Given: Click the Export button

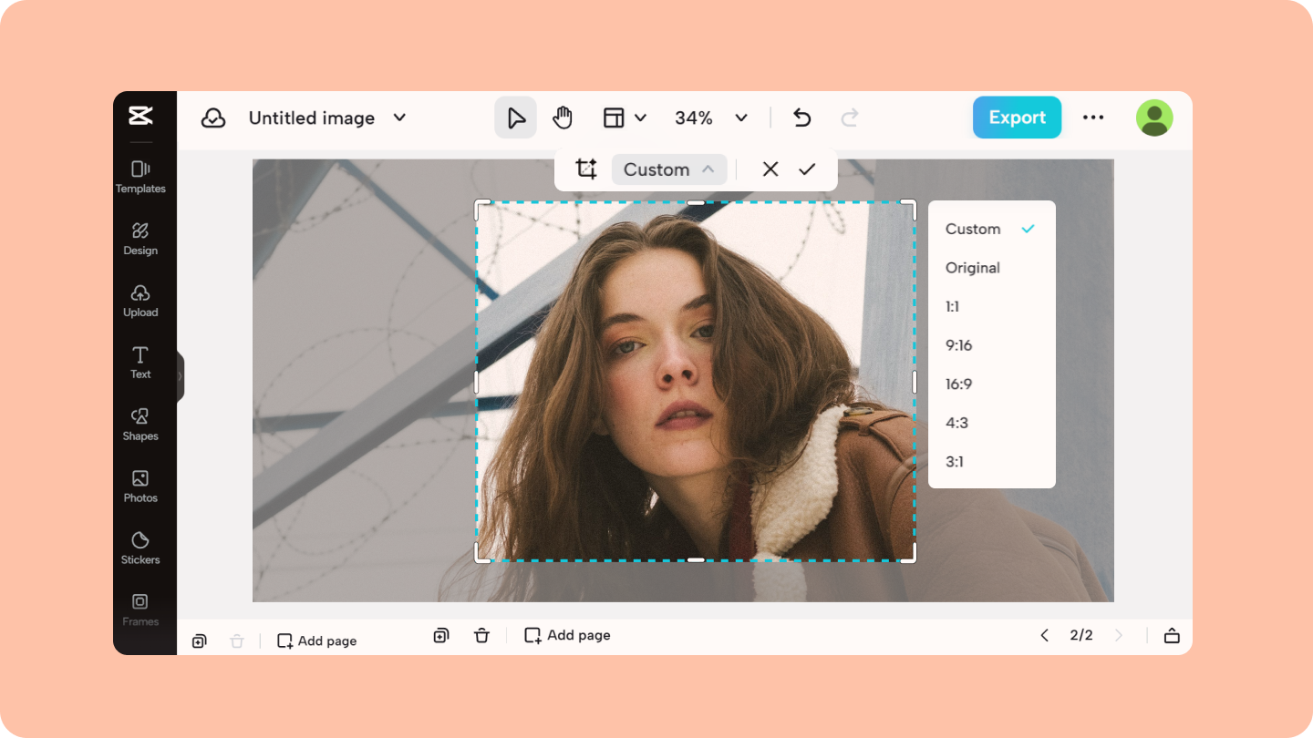Looking at the screenshot, I should 1017,117.
